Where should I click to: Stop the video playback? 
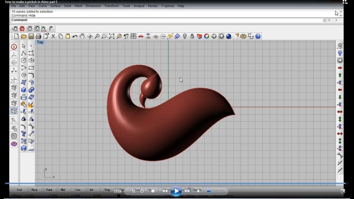153,191
